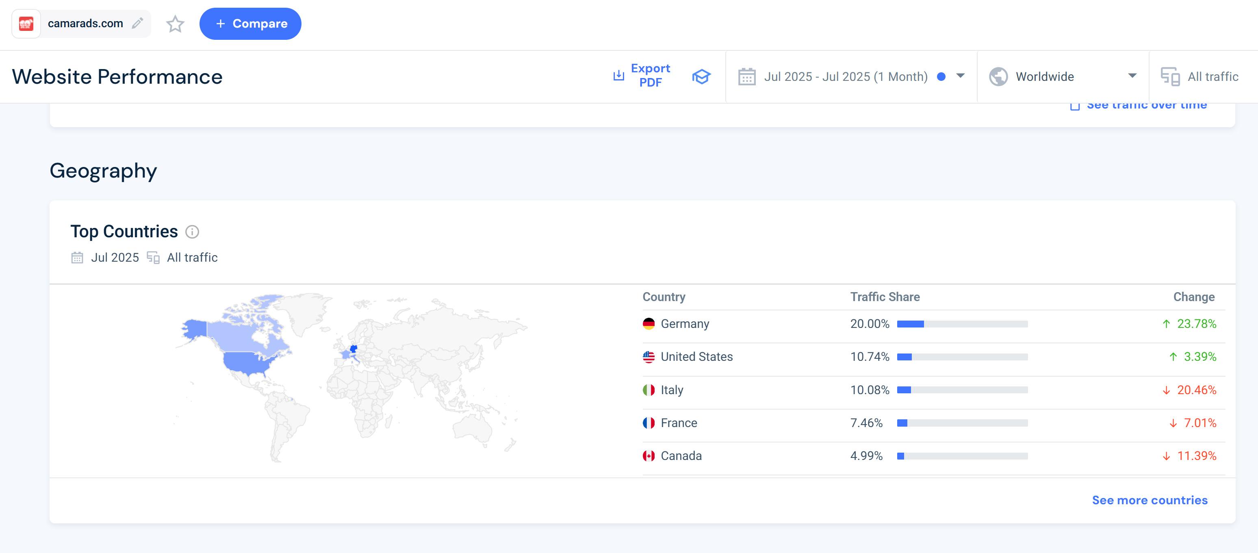Click the calendar icon in date filter
This screenshot has height=553, width=1258.
747,77
